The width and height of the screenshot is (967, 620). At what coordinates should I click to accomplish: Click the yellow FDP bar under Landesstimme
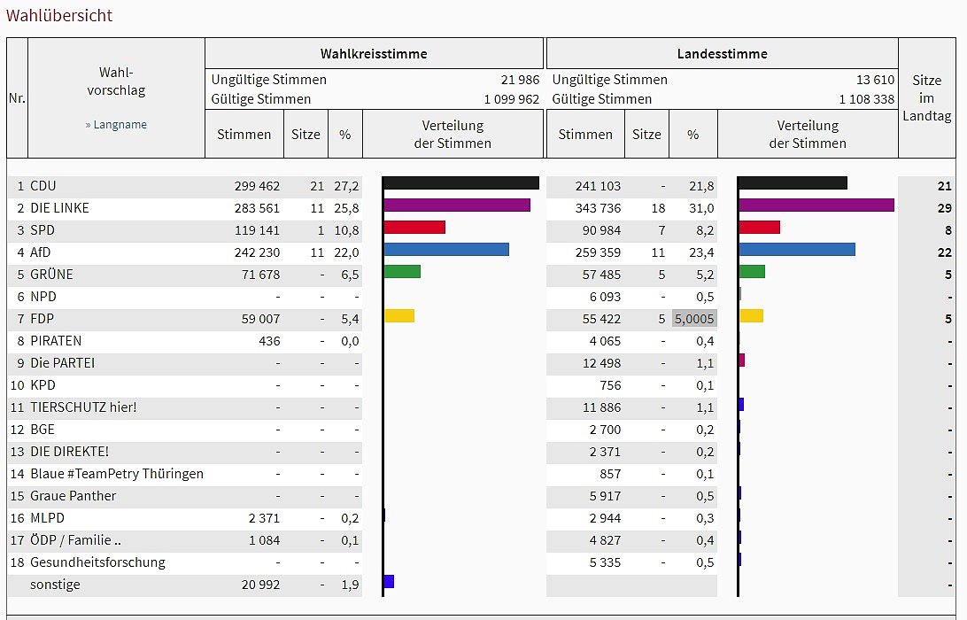(x=751, y=316)
